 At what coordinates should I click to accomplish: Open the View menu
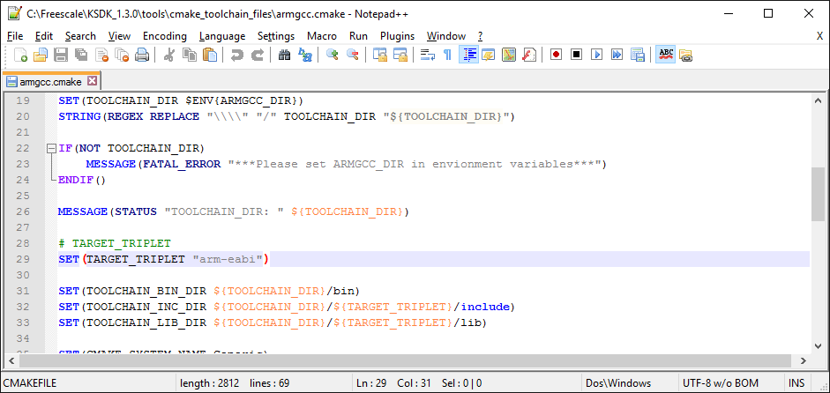coord(119,36)
